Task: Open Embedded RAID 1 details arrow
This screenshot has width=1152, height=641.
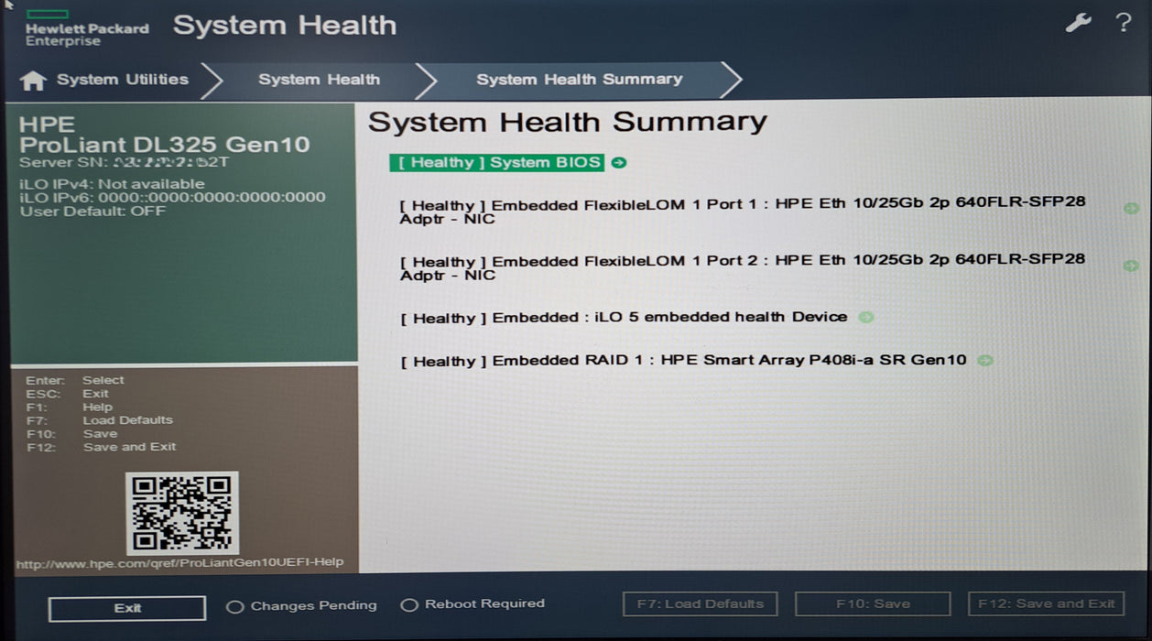Action: tap(985, 361)
